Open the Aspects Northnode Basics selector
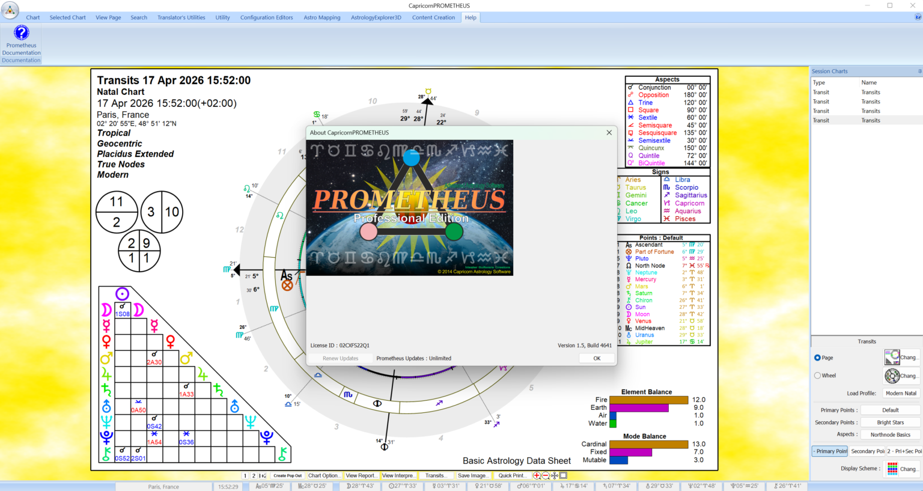The height and width of the screenshot is (491, 923). (x=891, y=435)
